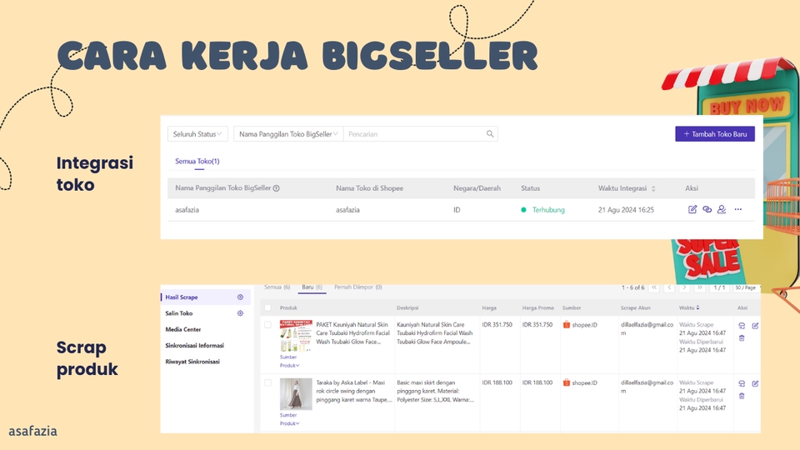This screenshot has width=800, height=450.
Task: Click the Tambah Toko Baru button
Action: [x=715, y=133]
